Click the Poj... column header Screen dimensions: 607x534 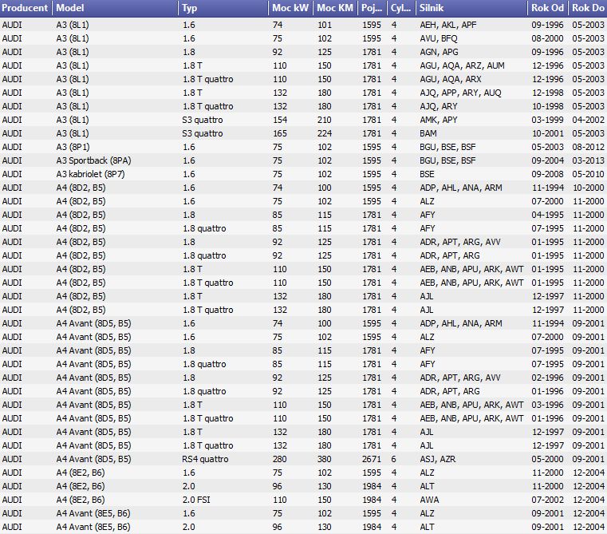[x=372, y=8]
